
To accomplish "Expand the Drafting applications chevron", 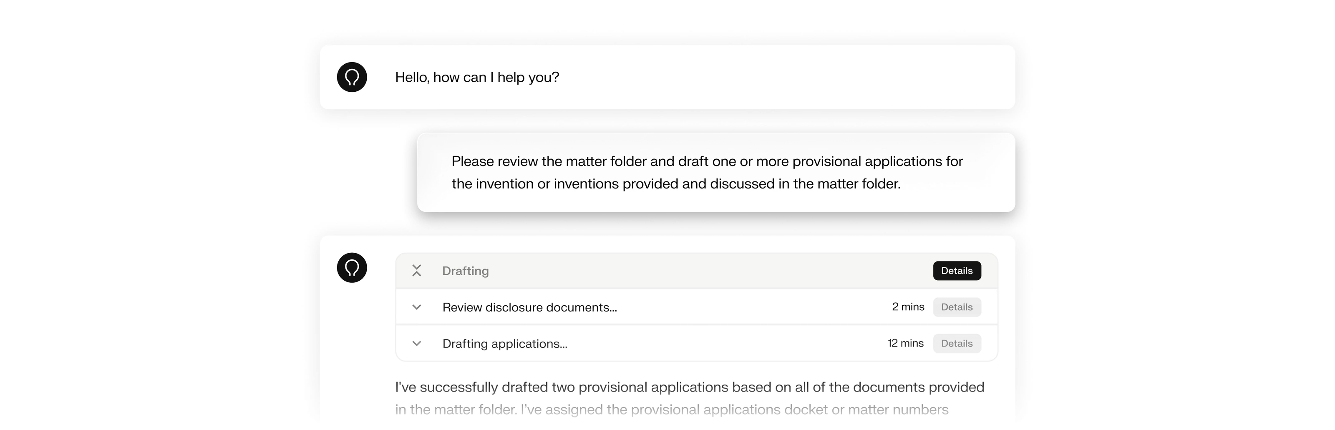I will click(x=417, y=344).
